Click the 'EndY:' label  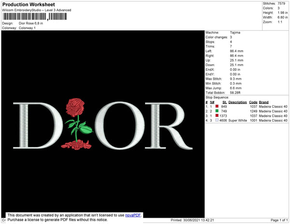(210, 74)
